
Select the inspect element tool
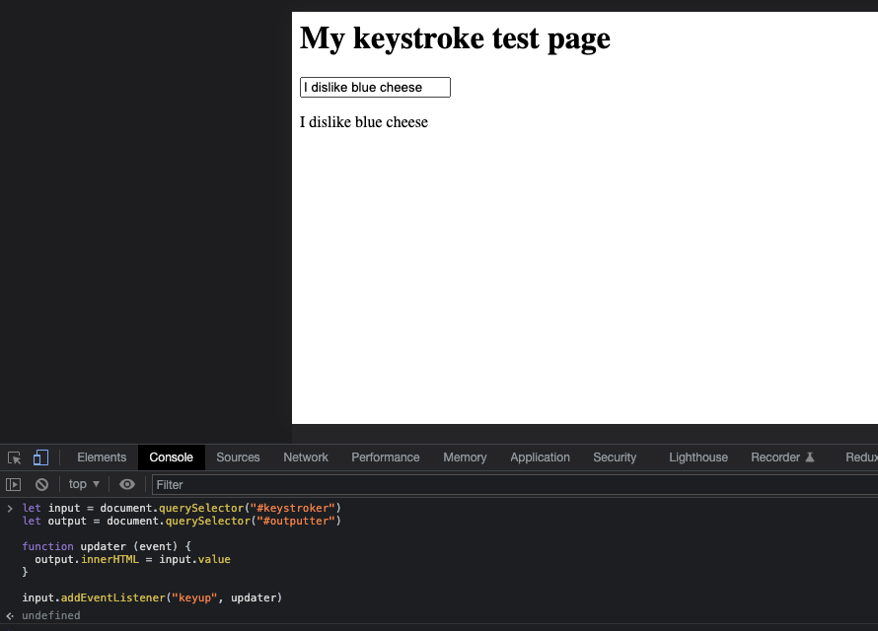point(14,457)
